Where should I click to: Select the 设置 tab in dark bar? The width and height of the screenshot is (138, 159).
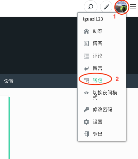(x=9, y=81)
